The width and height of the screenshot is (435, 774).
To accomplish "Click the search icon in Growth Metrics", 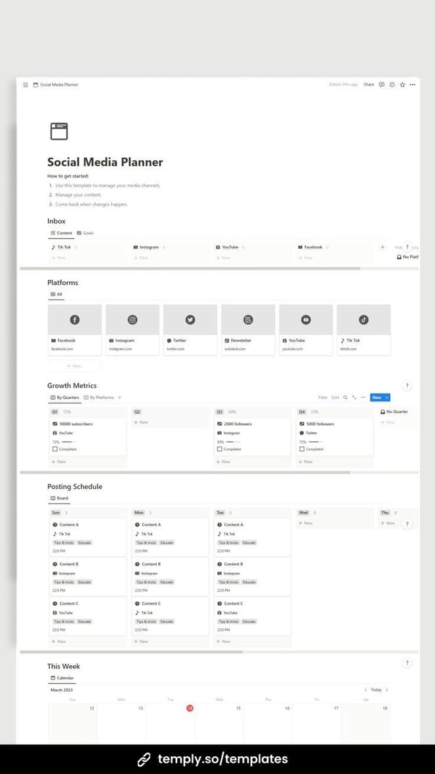I will (345, 398).
